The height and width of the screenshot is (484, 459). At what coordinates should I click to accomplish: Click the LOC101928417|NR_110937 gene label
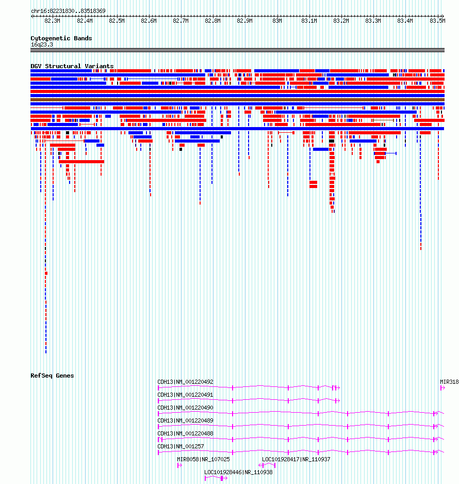click(x=296, y=459)
